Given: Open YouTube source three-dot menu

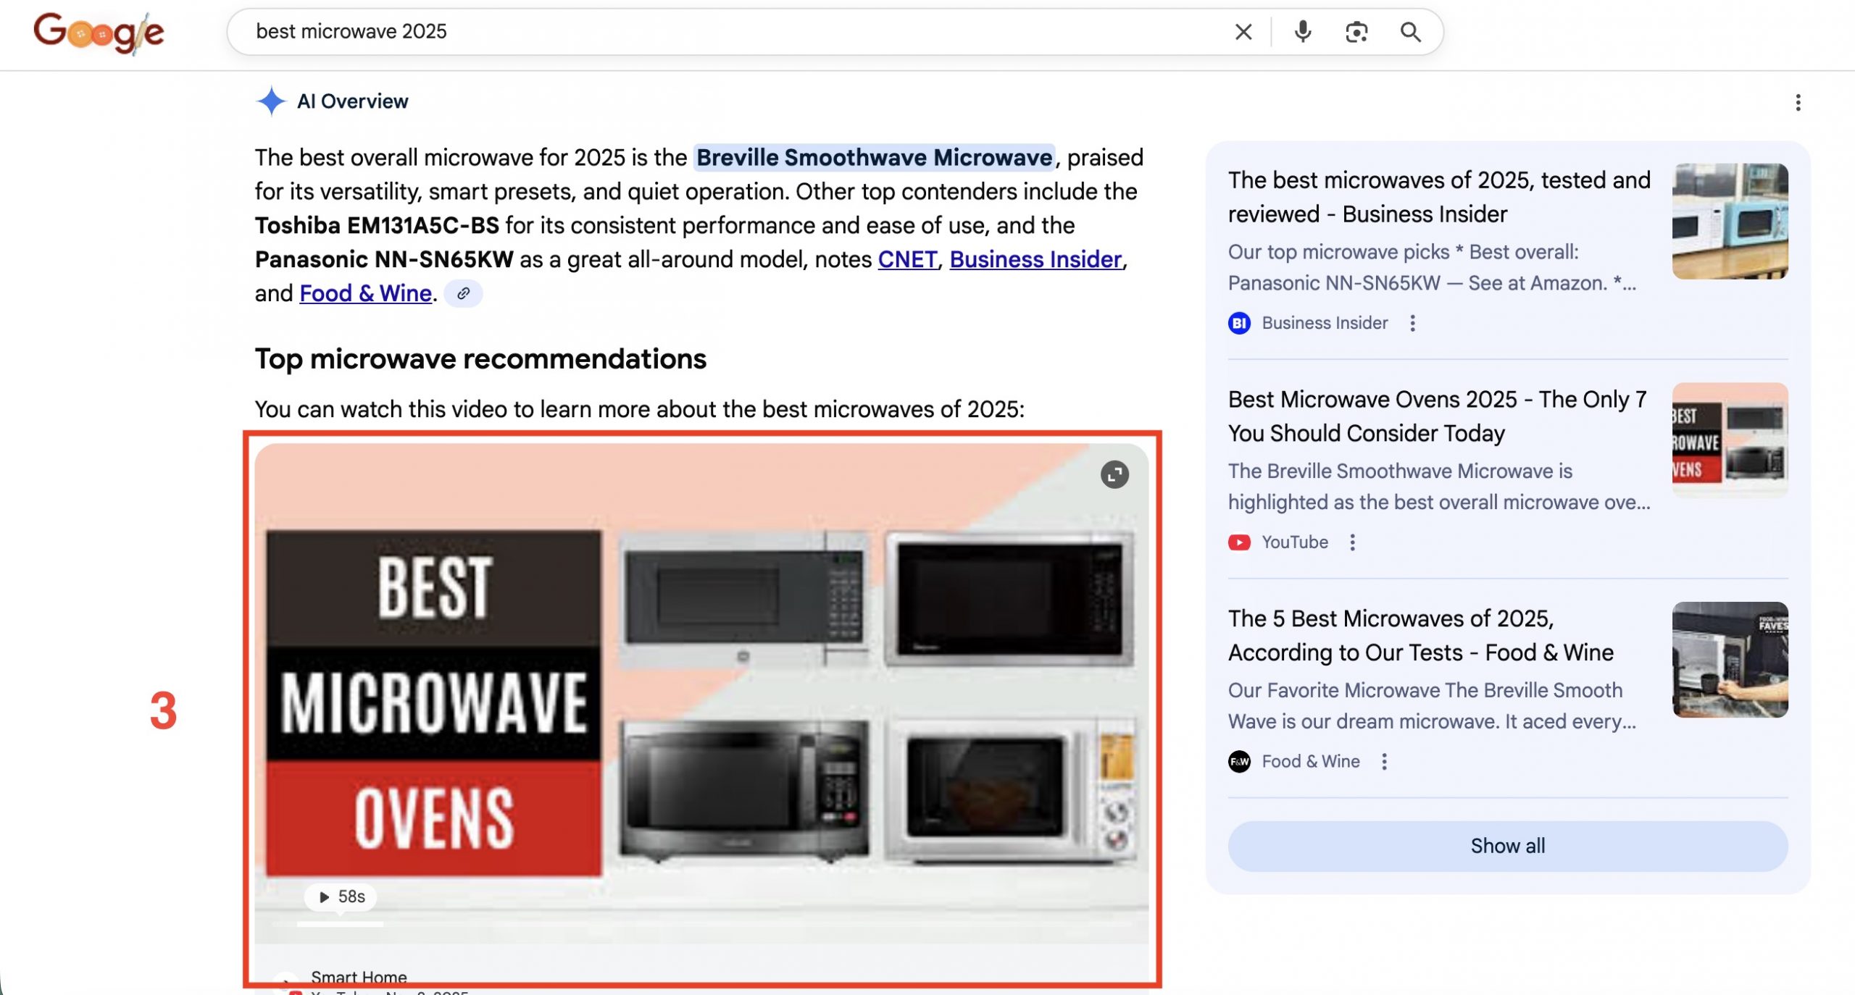Looking at the screenshot, I should pos(1352,542).
